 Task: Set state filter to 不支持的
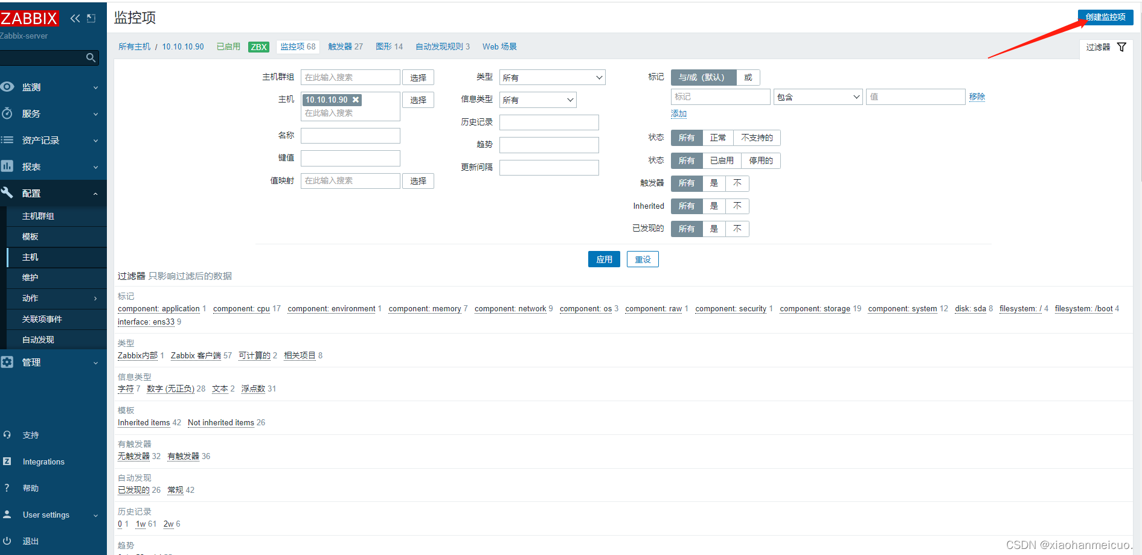(757, 138)
